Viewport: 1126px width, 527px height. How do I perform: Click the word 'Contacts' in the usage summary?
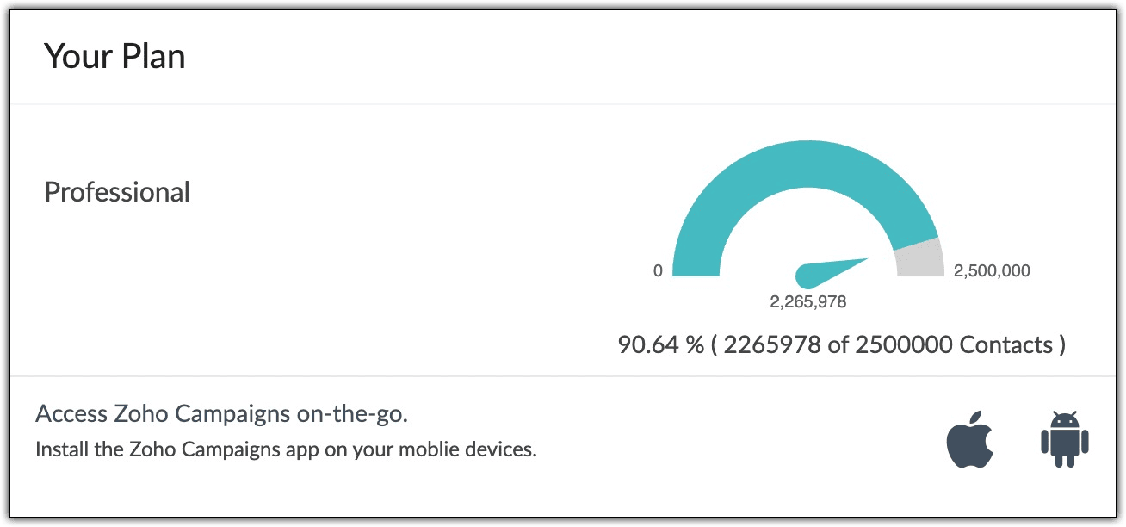1006,345
